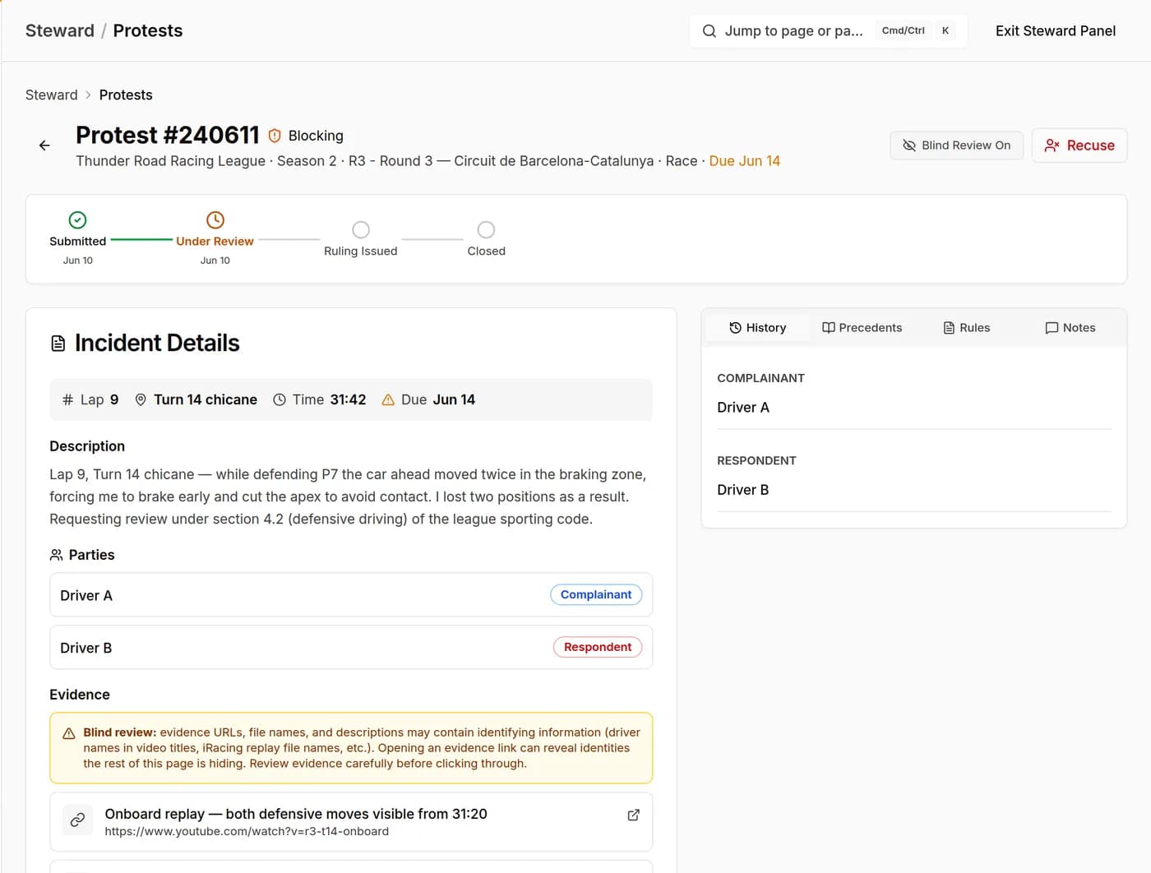Open Onboard replay via external link icon
The width and height of the screenshot is (1151, 873).
[633, 815]
